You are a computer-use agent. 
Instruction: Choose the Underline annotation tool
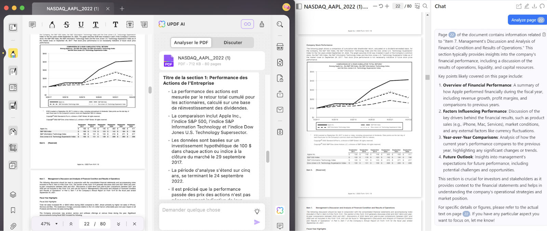click(x=81, y=25)
